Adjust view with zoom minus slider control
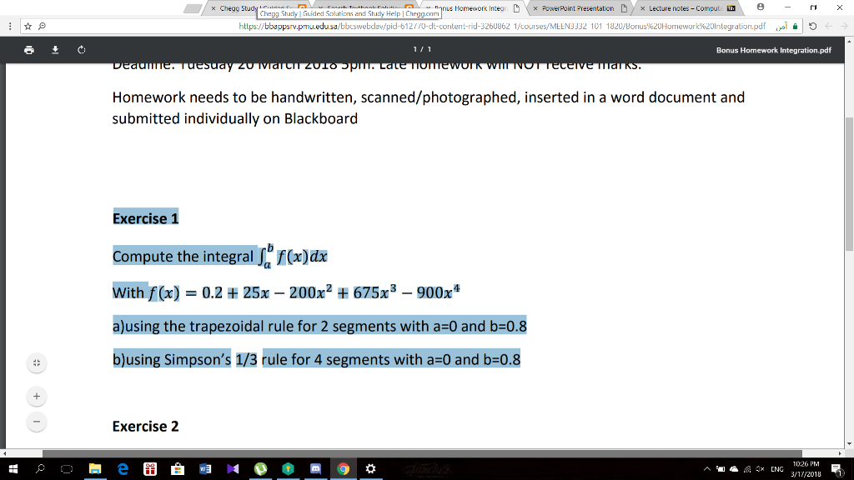The width and height of the screenshot is (854, 480). click(36, 422)
